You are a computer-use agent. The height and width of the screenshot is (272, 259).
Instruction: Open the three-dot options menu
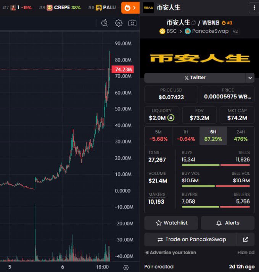tap(254, 8)
